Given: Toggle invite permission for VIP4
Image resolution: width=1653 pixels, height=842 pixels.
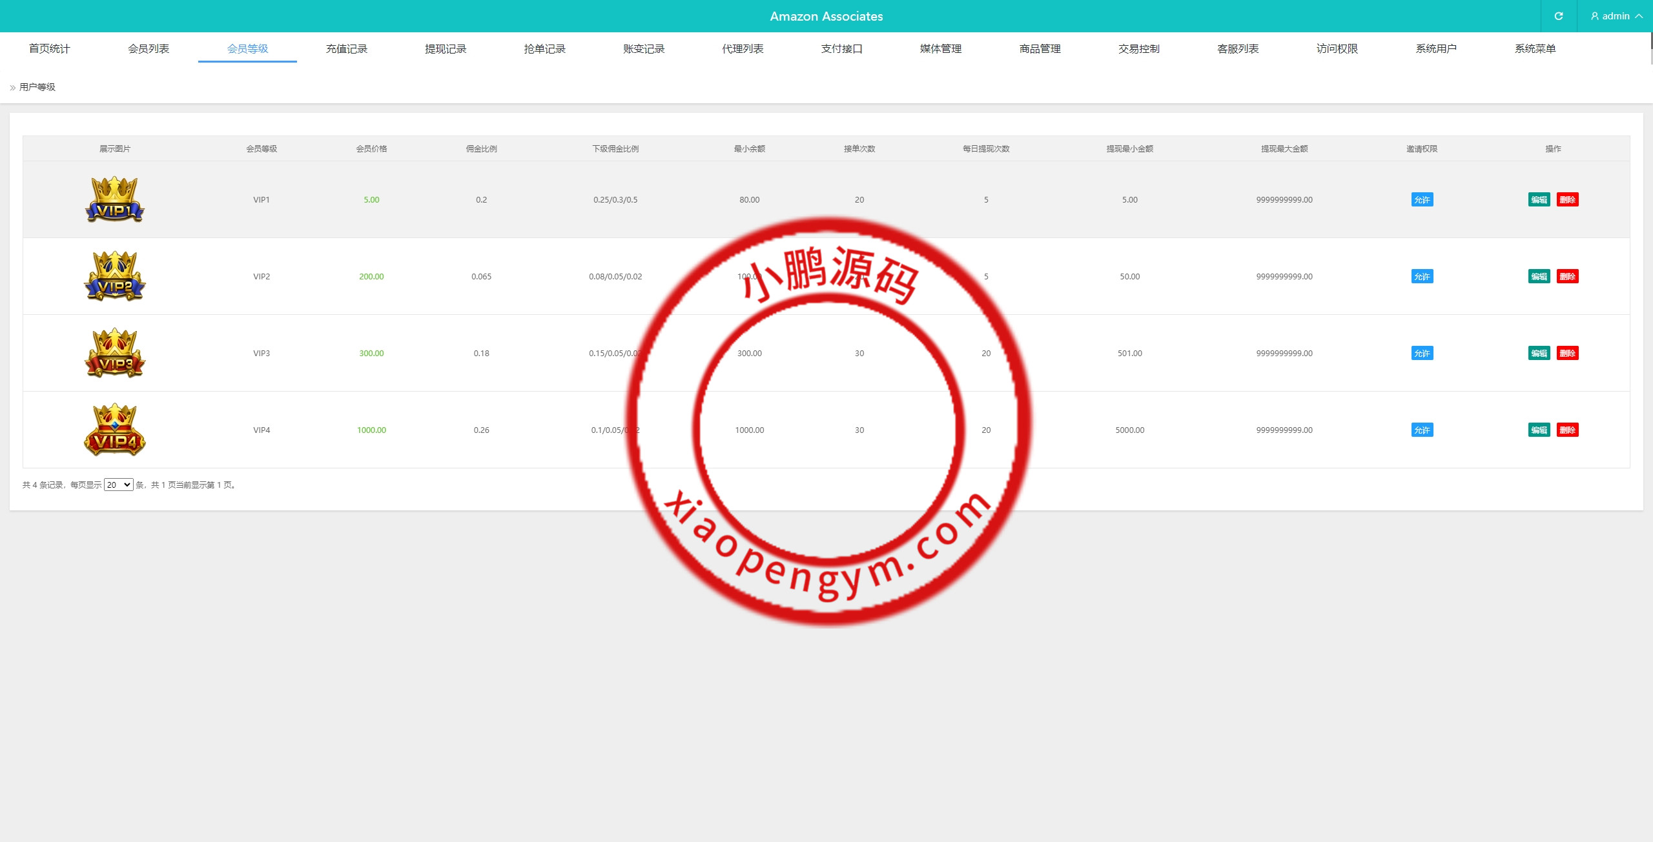Looking at the screenshot, I should [1422, 430].
